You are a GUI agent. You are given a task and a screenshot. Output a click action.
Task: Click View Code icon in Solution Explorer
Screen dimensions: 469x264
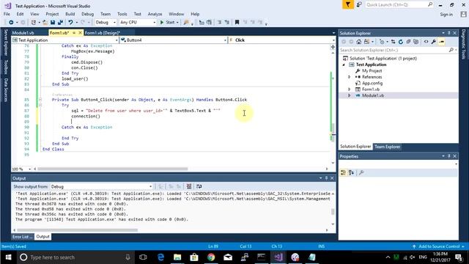point(426,42)
